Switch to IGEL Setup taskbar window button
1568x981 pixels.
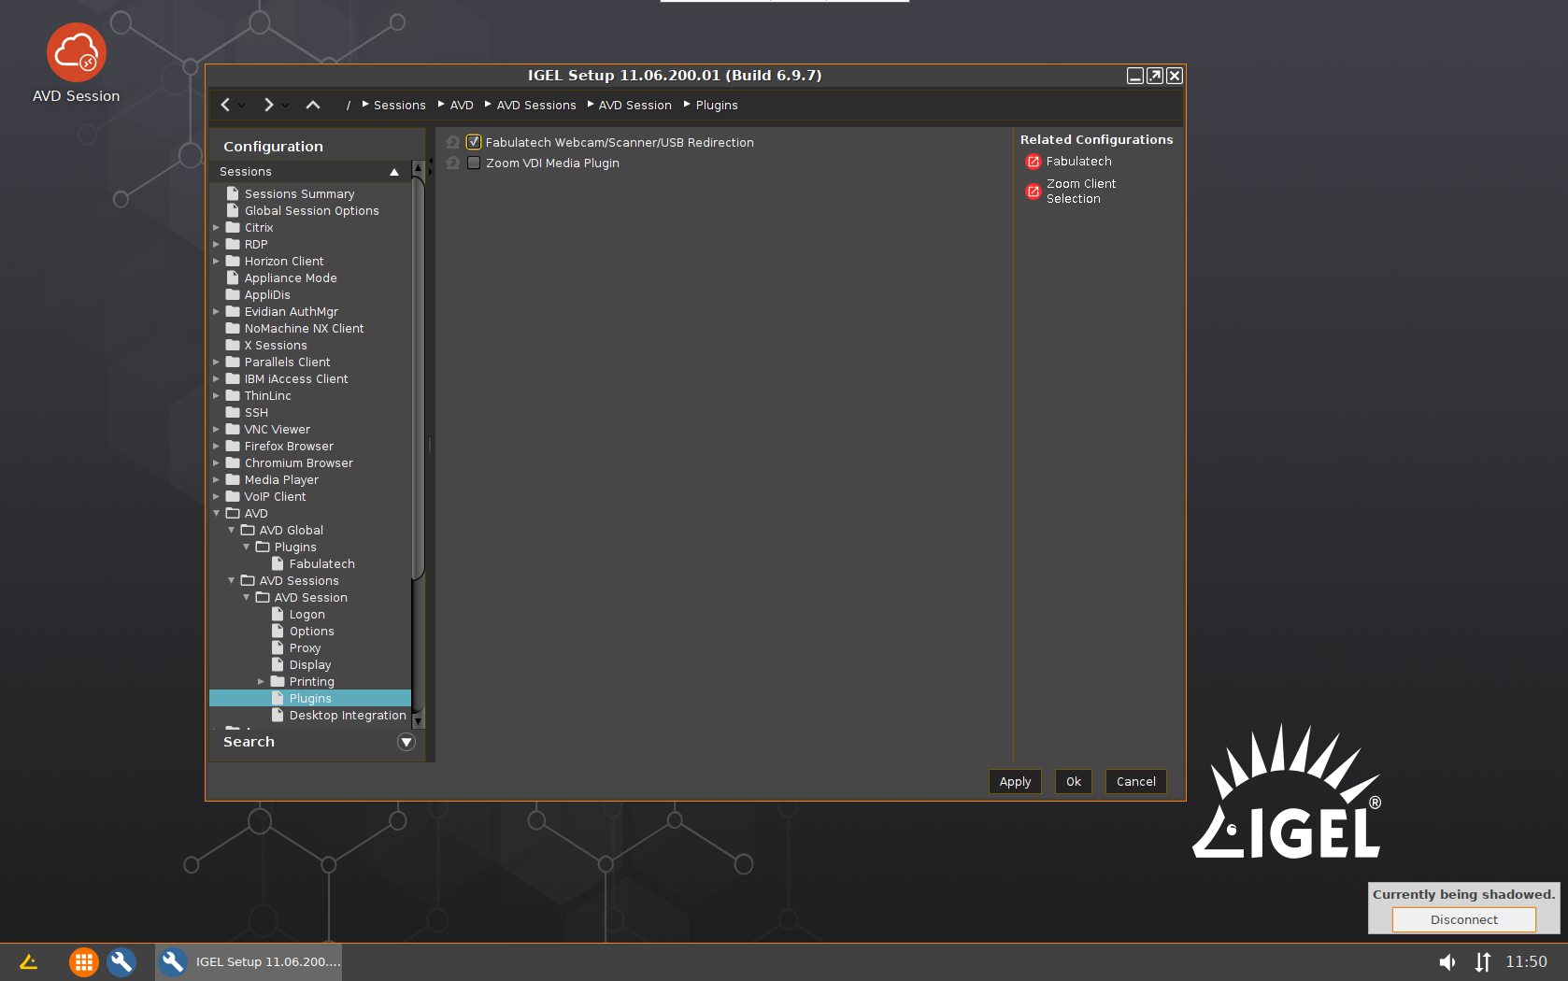click(249, 961)
